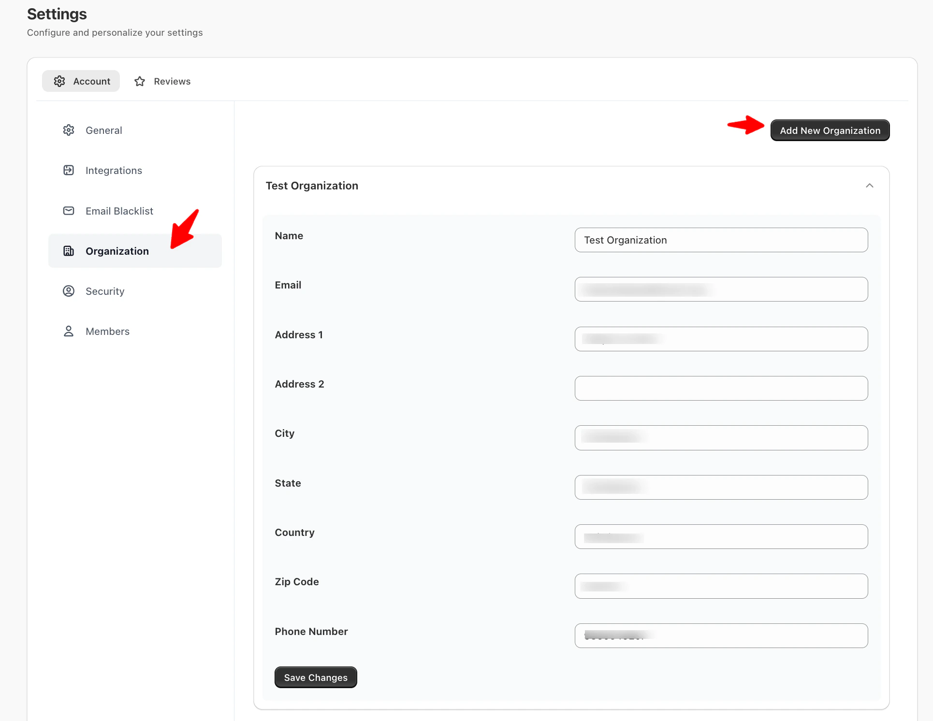Click the Test Organization card header title
This screenshot has width=933, height=721.
click(312, 186)
